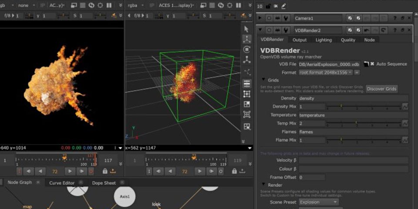Open the Format root.format dropdown
Screen dimensions: 418x209
point(325,72)
